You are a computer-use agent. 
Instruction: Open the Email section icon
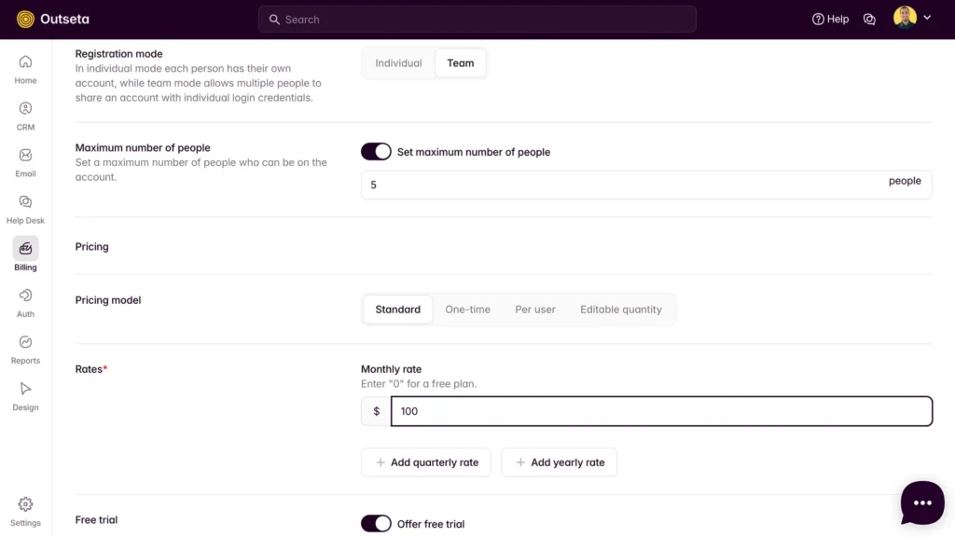(25, 162)
